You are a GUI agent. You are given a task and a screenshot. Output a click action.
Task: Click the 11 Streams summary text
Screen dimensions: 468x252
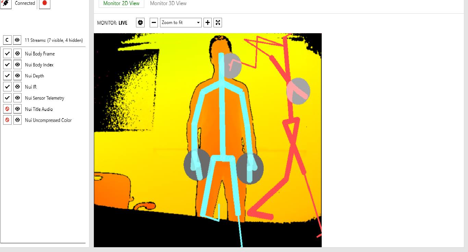click(x=54, y=40)
